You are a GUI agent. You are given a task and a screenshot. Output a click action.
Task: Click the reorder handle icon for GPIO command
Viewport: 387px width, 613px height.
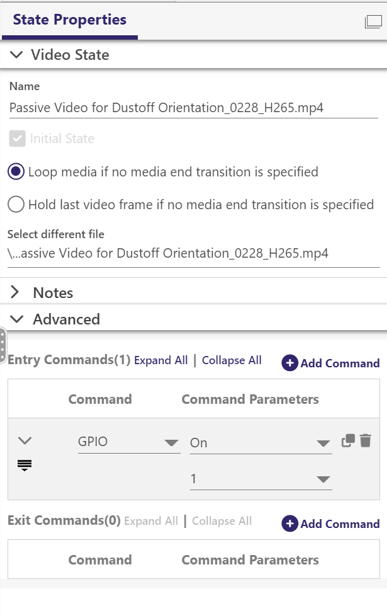[x=25, y=466]
